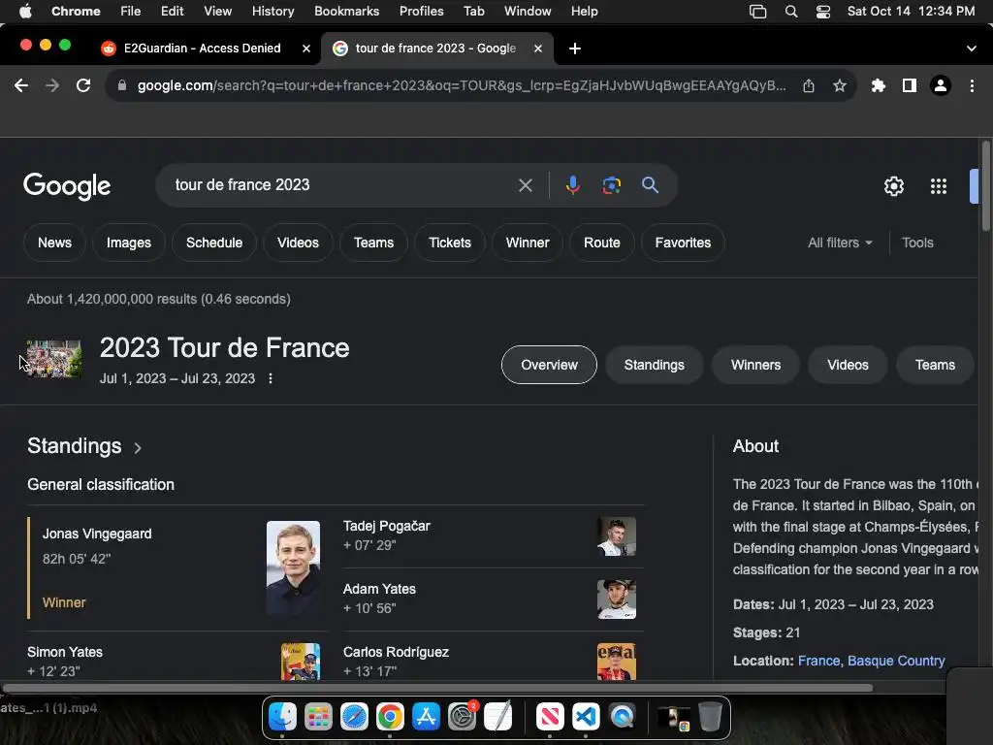Click the share page icon in address bar
This screenshot has width=993, height=745.
(x=809, y=85)
